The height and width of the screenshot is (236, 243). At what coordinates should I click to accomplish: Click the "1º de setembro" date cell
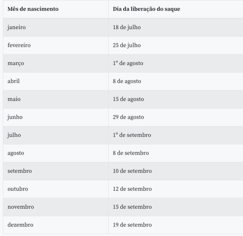click(132, 135)
